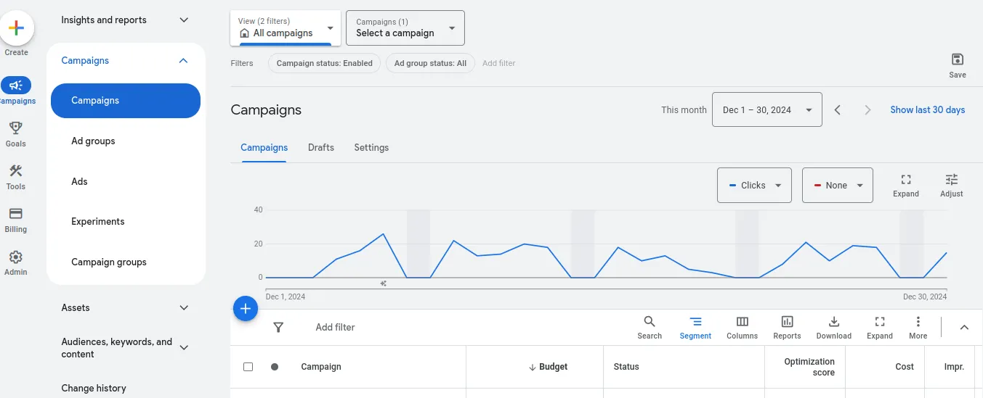Click the Ad group status: All chip
This screenshot has width=983, height=398.
[x=430, y=63]
